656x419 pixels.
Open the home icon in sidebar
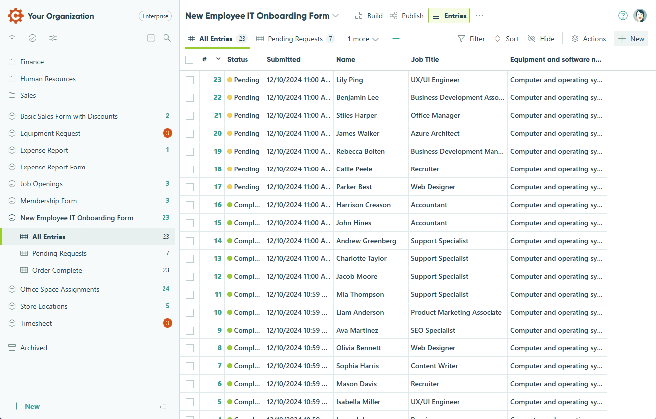(x=12, y=38)
